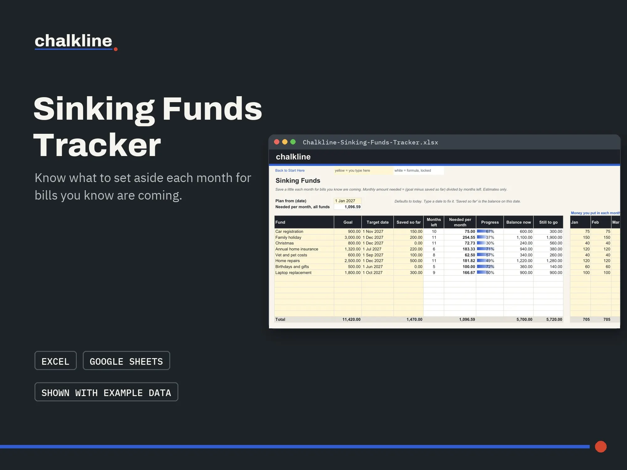Click the Money you put in each month label
627x470 pixels.
tap(595, 213)
